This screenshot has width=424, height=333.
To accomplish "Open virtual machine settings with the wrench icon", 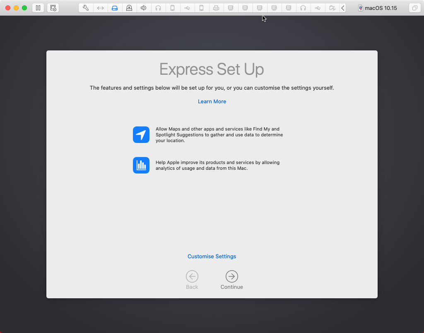I will (86, 8).
